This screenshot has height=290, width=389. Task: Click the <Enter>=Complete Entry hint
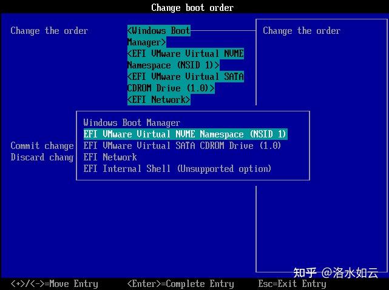(181, 283)
